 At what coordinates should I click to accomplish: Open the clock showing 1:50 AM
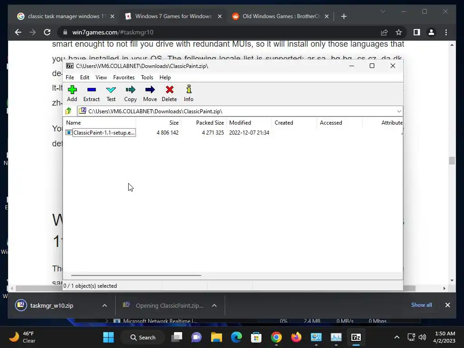point(444,337)
